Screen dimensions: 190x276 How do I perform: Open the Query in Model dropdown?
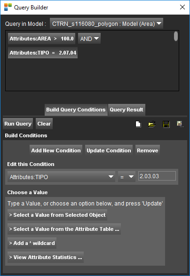(107, 24)
